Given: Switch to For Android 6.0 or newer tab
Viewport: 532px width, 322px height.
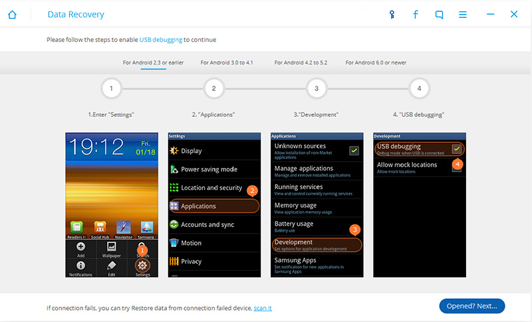Looking at the screenshot, I should tap(376, 62).
